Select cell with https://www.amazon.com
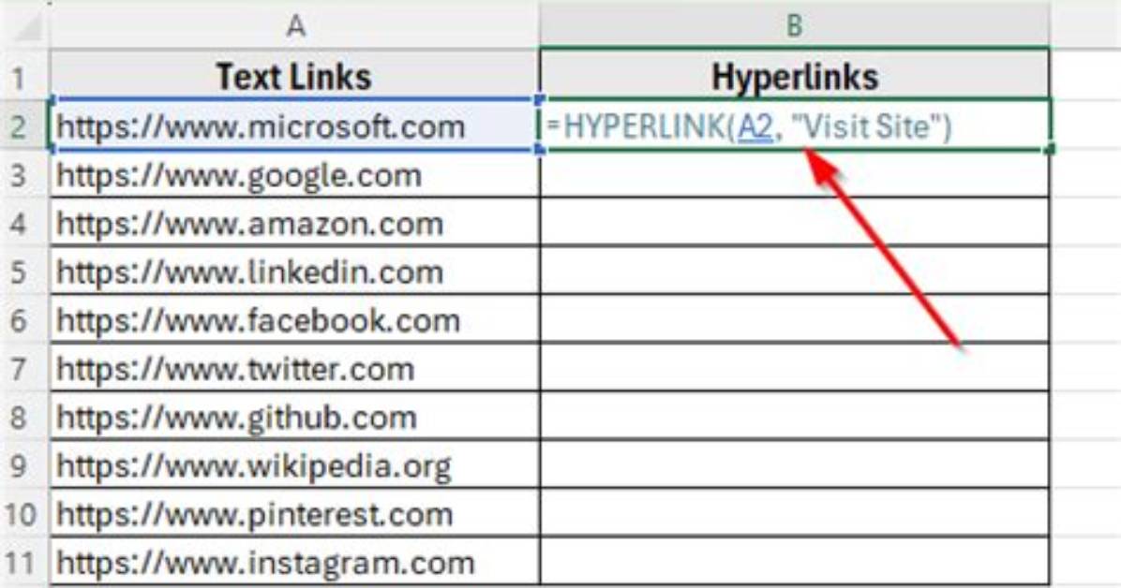The width and height of the screenshot is (1121, 588). click(x=294, y=224)
